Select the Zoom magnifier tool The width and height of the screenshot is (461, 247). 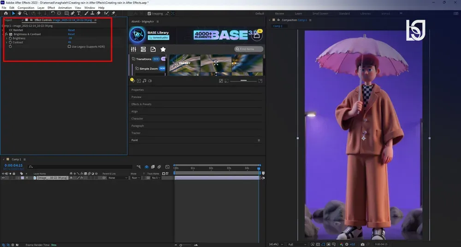point(25,13)
